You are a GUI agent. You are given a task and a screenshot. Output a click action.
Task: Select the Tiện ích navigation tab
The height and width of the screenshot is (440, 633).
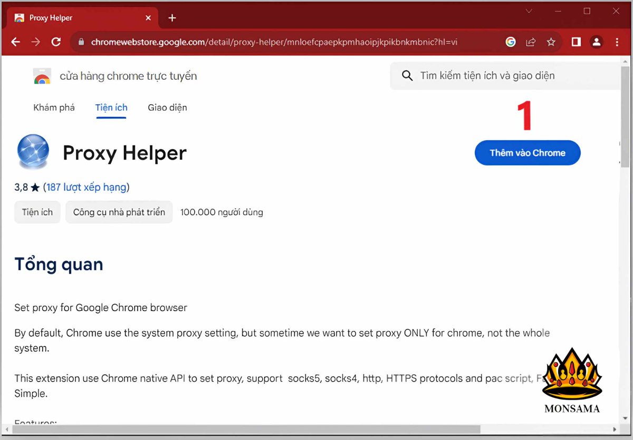(111, 107)
